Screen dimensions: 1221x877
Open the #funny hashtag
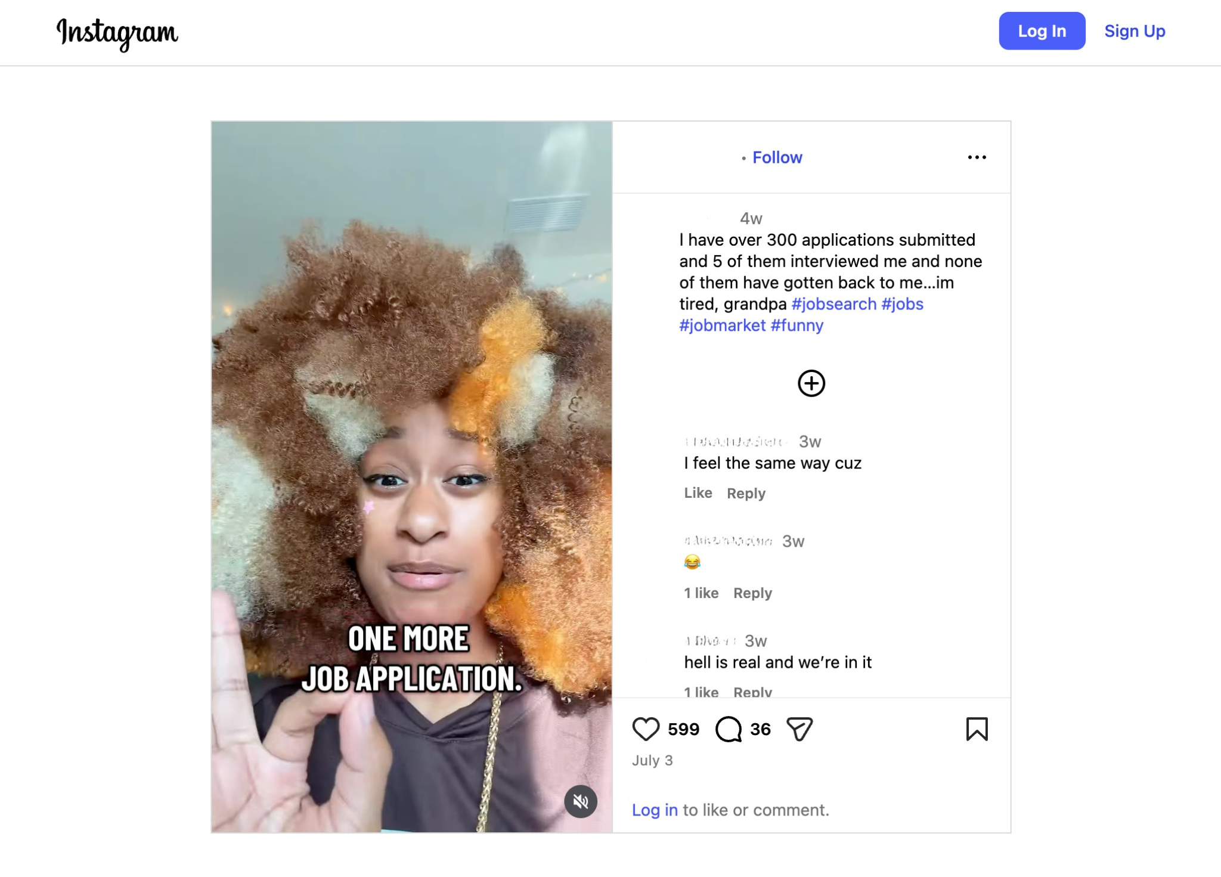click(797, 326)
